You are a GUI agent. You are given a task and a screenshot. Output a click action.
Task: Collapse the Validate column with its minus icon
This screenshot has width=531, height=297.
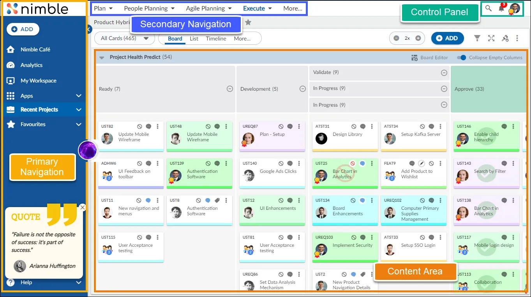pyautogui.click(x=444, y=72)
